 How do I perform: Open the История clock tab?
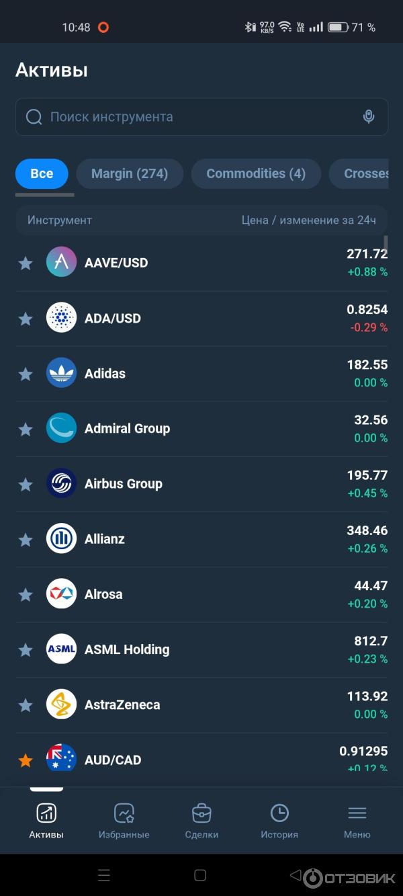(279, 813)
